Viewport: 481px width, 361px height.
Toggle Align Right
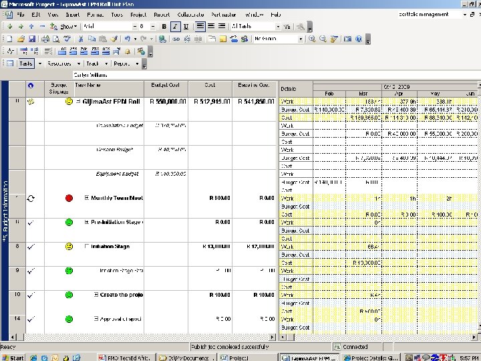point(222,26)
